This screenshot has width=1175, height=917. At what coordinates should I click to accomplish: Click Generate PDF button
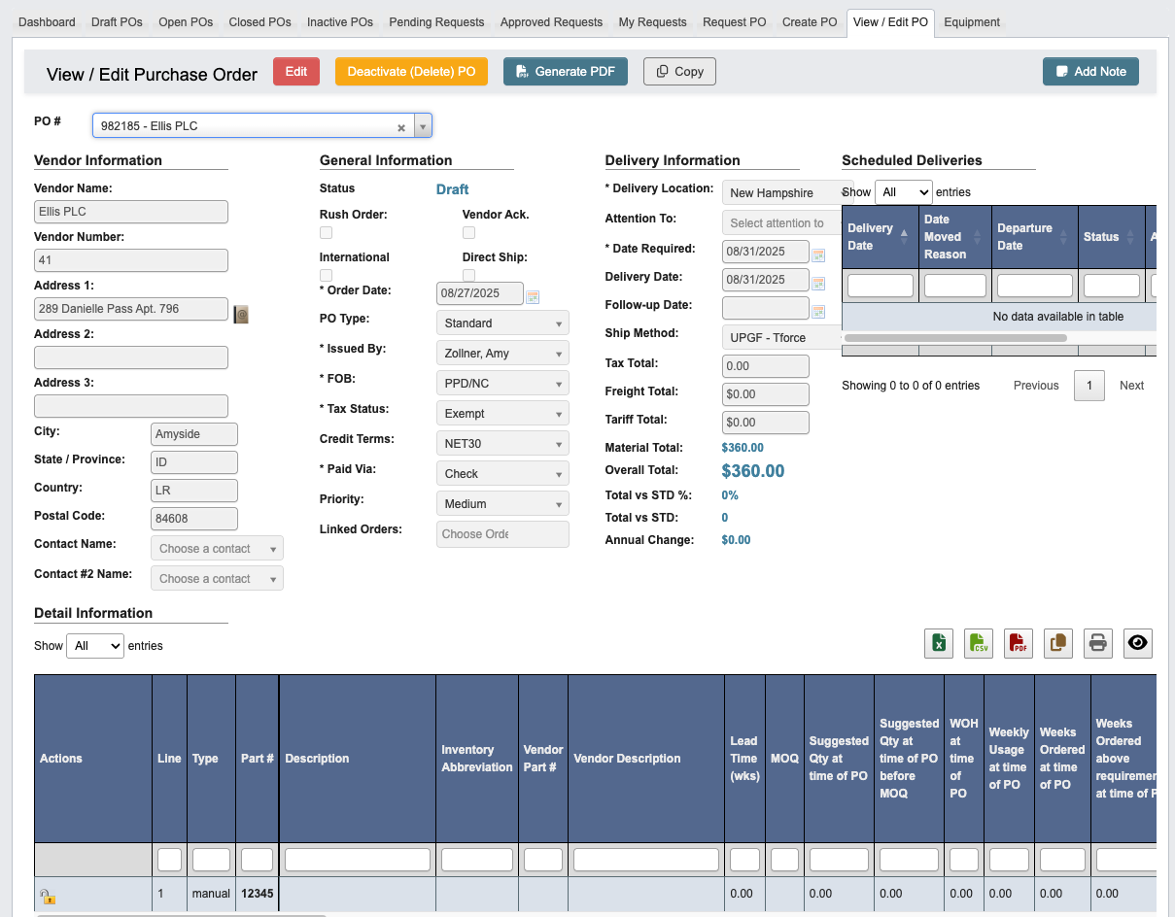point(566,72)
